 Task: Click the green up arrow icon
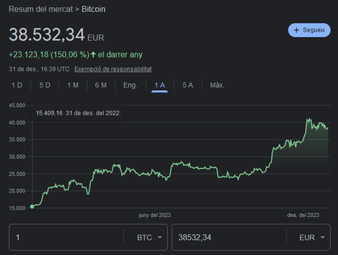93,54
